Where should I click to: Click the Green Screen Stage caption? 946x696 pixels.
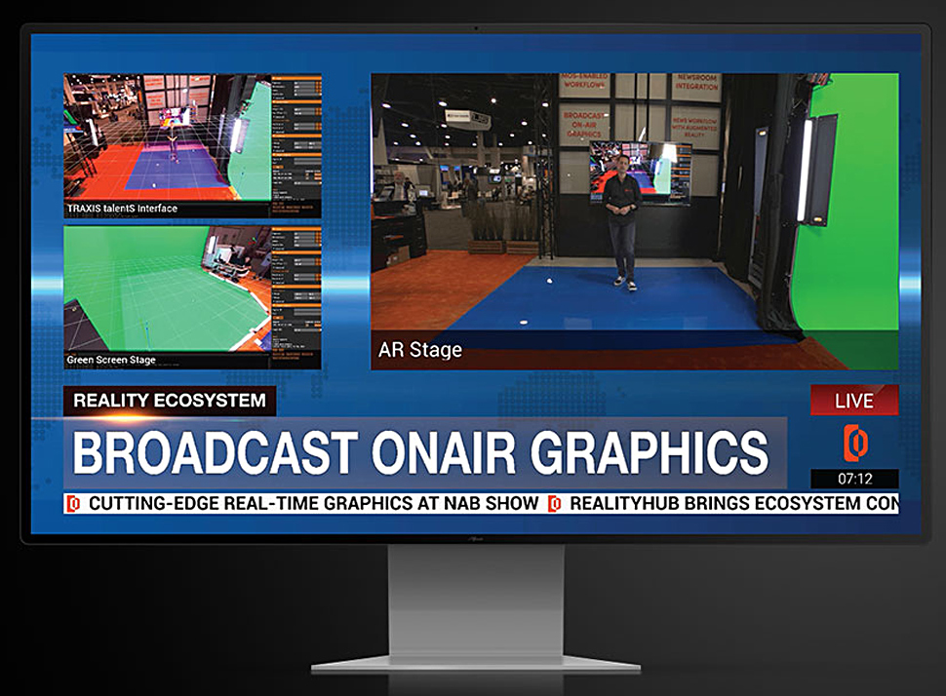click(111, 360)
